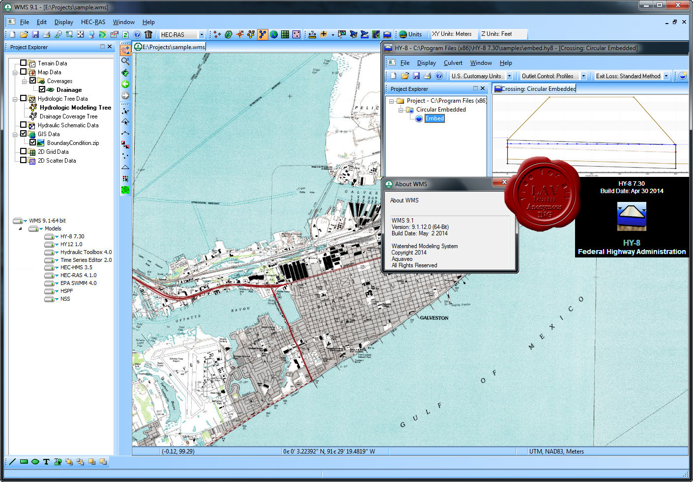The height and width of the screenshot is (482, 693).
Task: Select Hydrologic Modeling Tree item
Action: (75, 108)
